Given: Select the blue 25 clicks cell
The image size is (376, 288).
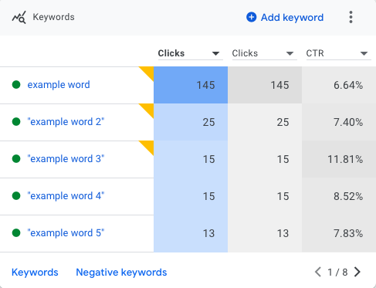Looking at the screenshot, I should coord(191,122).
